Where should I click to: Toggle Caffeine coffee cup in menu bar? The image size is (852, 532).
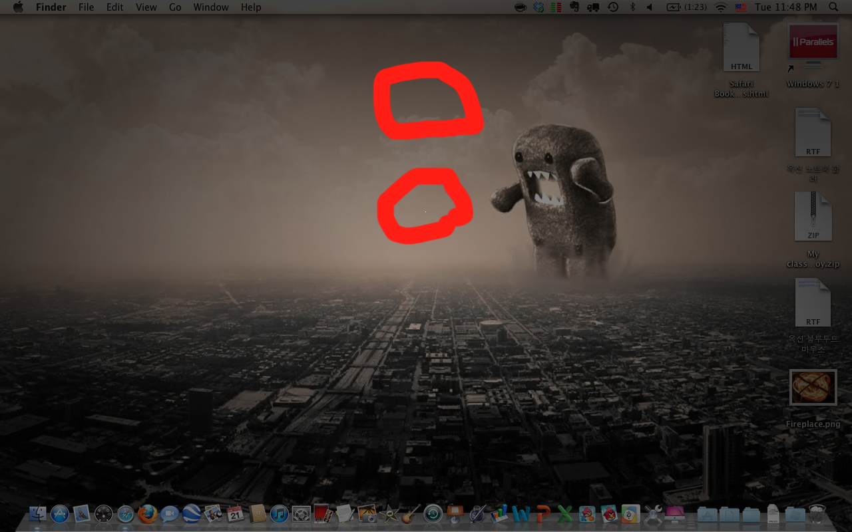pyautogui.click(x=521, y=7)
